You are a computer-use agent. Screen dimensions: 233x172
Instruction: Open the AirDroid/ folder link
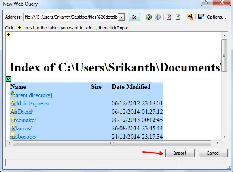[x=22, y=112]
